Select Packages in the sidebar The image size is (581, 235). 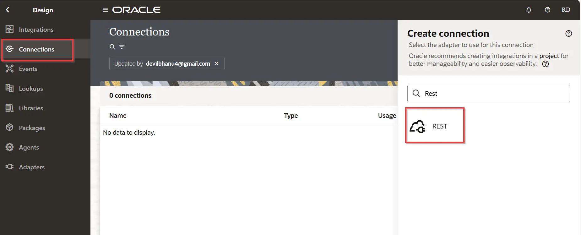(x=32, y=128)
